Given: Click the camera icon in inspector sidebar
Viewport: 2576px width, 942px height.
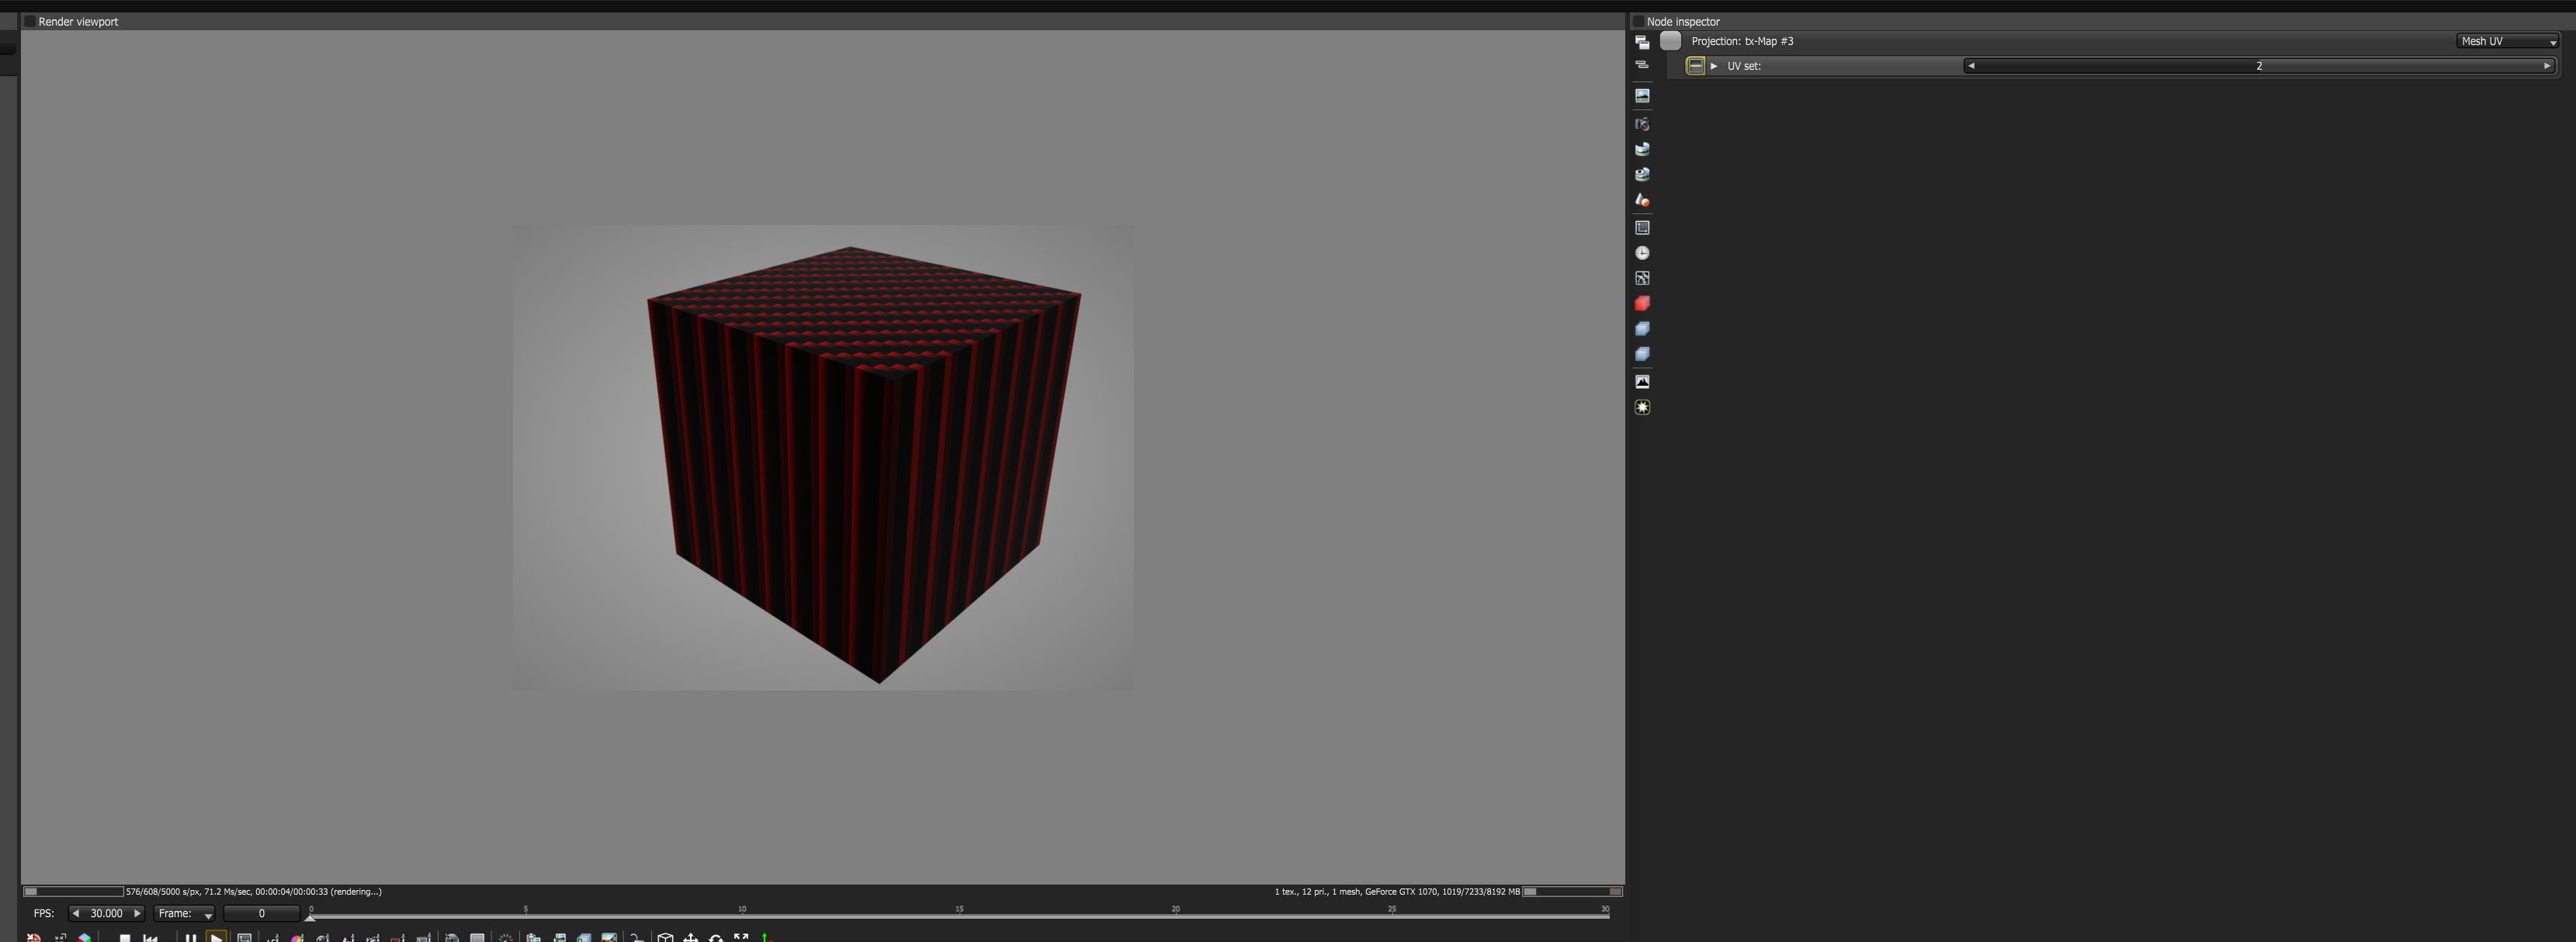Looking at the screenshot, I should click(1642, 124).
